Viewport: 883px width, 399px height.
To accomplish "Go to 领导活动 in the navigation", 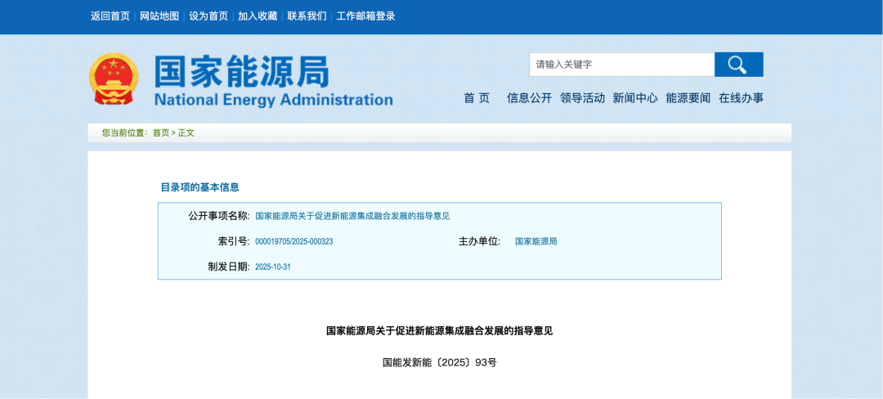I will coord(582,98).
